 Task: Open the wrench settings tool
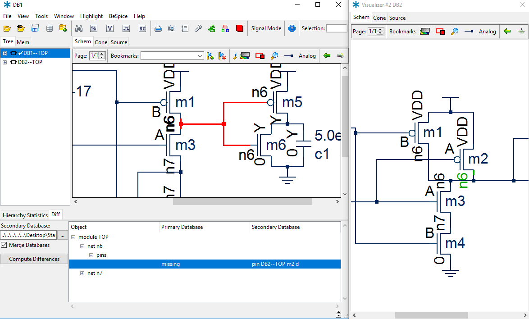198,29
